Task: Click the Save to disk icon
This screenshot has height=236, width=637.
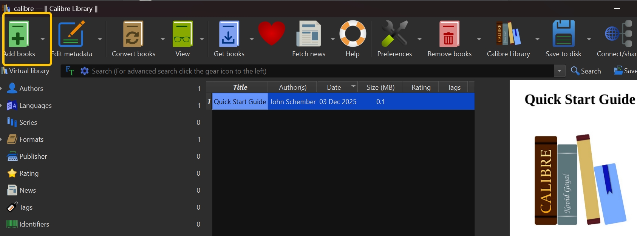Action: pyautogui.click(x=563, y=34)
